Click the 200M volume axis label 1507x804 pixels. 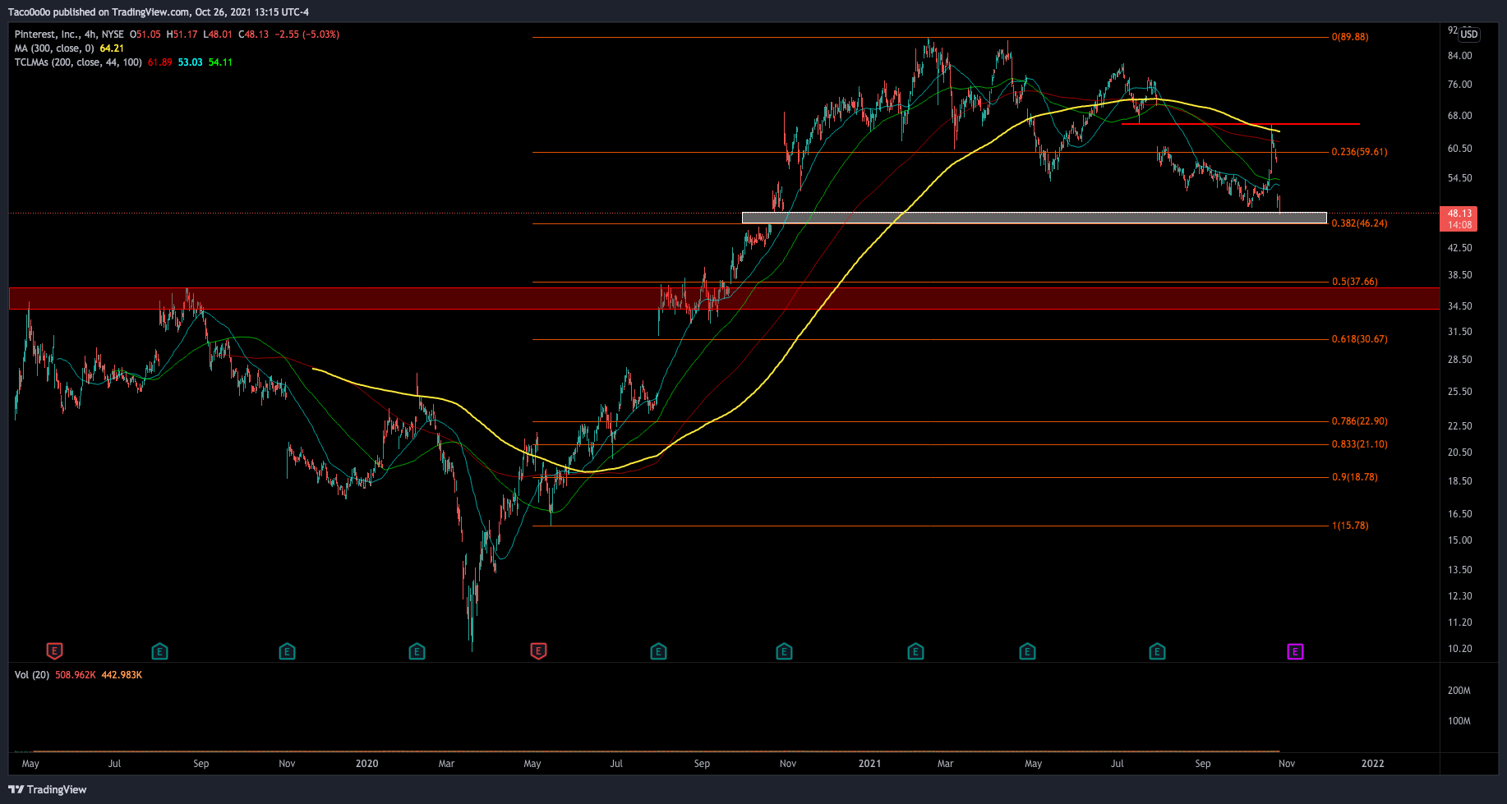(x=1459, y=691)
